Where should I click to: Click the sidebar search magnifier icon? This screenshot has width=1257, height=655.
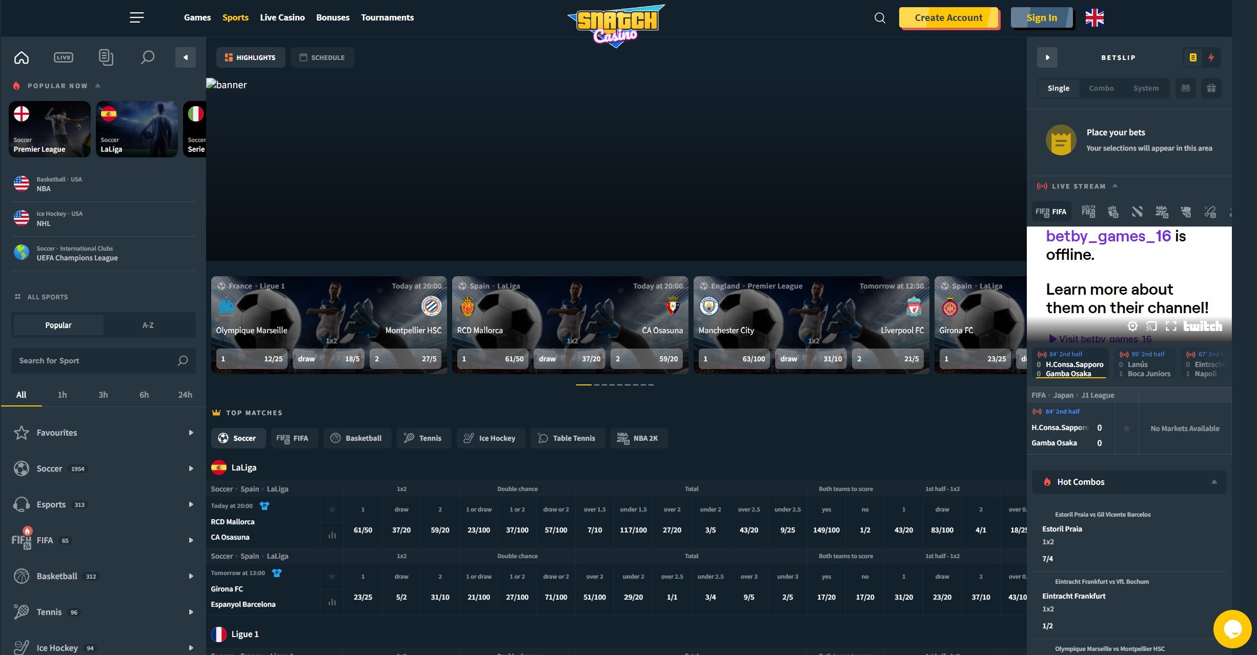(x=148, y=57)
